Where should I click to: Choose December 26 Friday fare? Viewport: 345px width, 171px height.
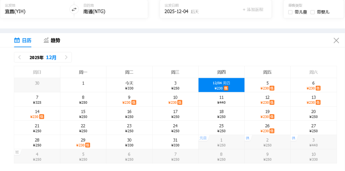coord(267,128)
